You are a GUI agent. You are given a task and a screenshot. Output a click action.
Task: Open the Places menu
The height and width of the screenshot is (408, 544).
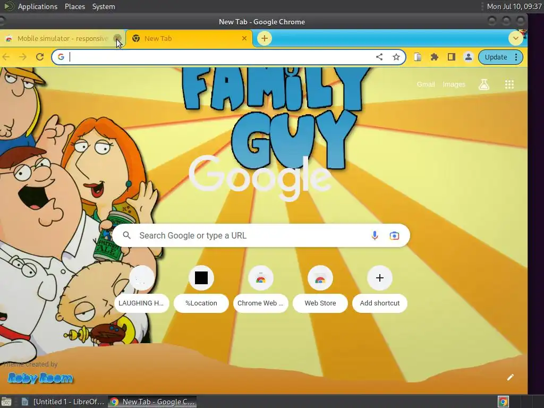74,6
